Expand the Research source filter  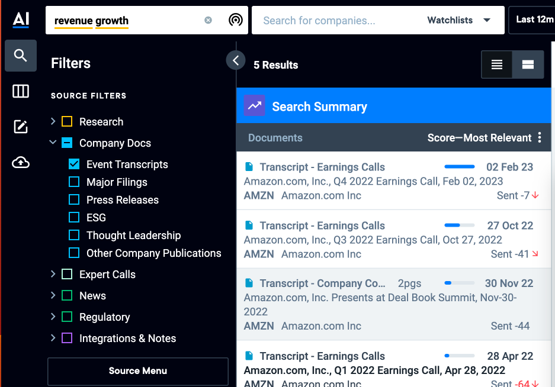click(x=53, y=121)
